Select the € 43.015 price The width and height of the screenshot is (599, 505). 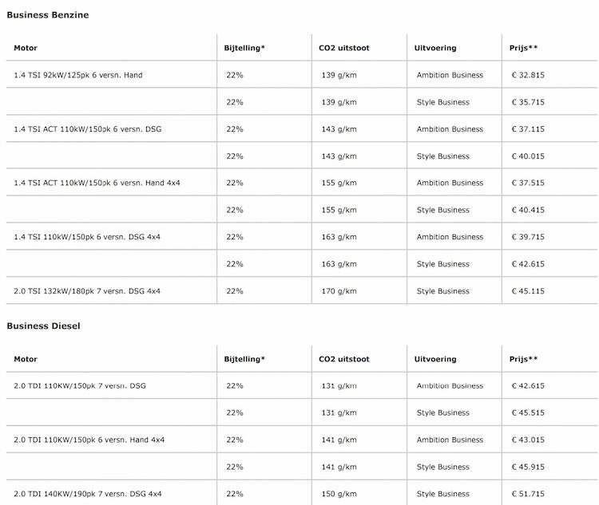(528, 440)
